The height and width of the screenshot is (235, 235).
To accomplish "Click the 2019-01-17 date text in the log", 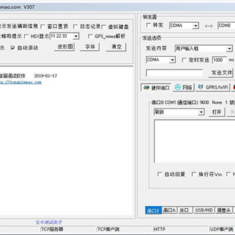I will coord(46,76).
